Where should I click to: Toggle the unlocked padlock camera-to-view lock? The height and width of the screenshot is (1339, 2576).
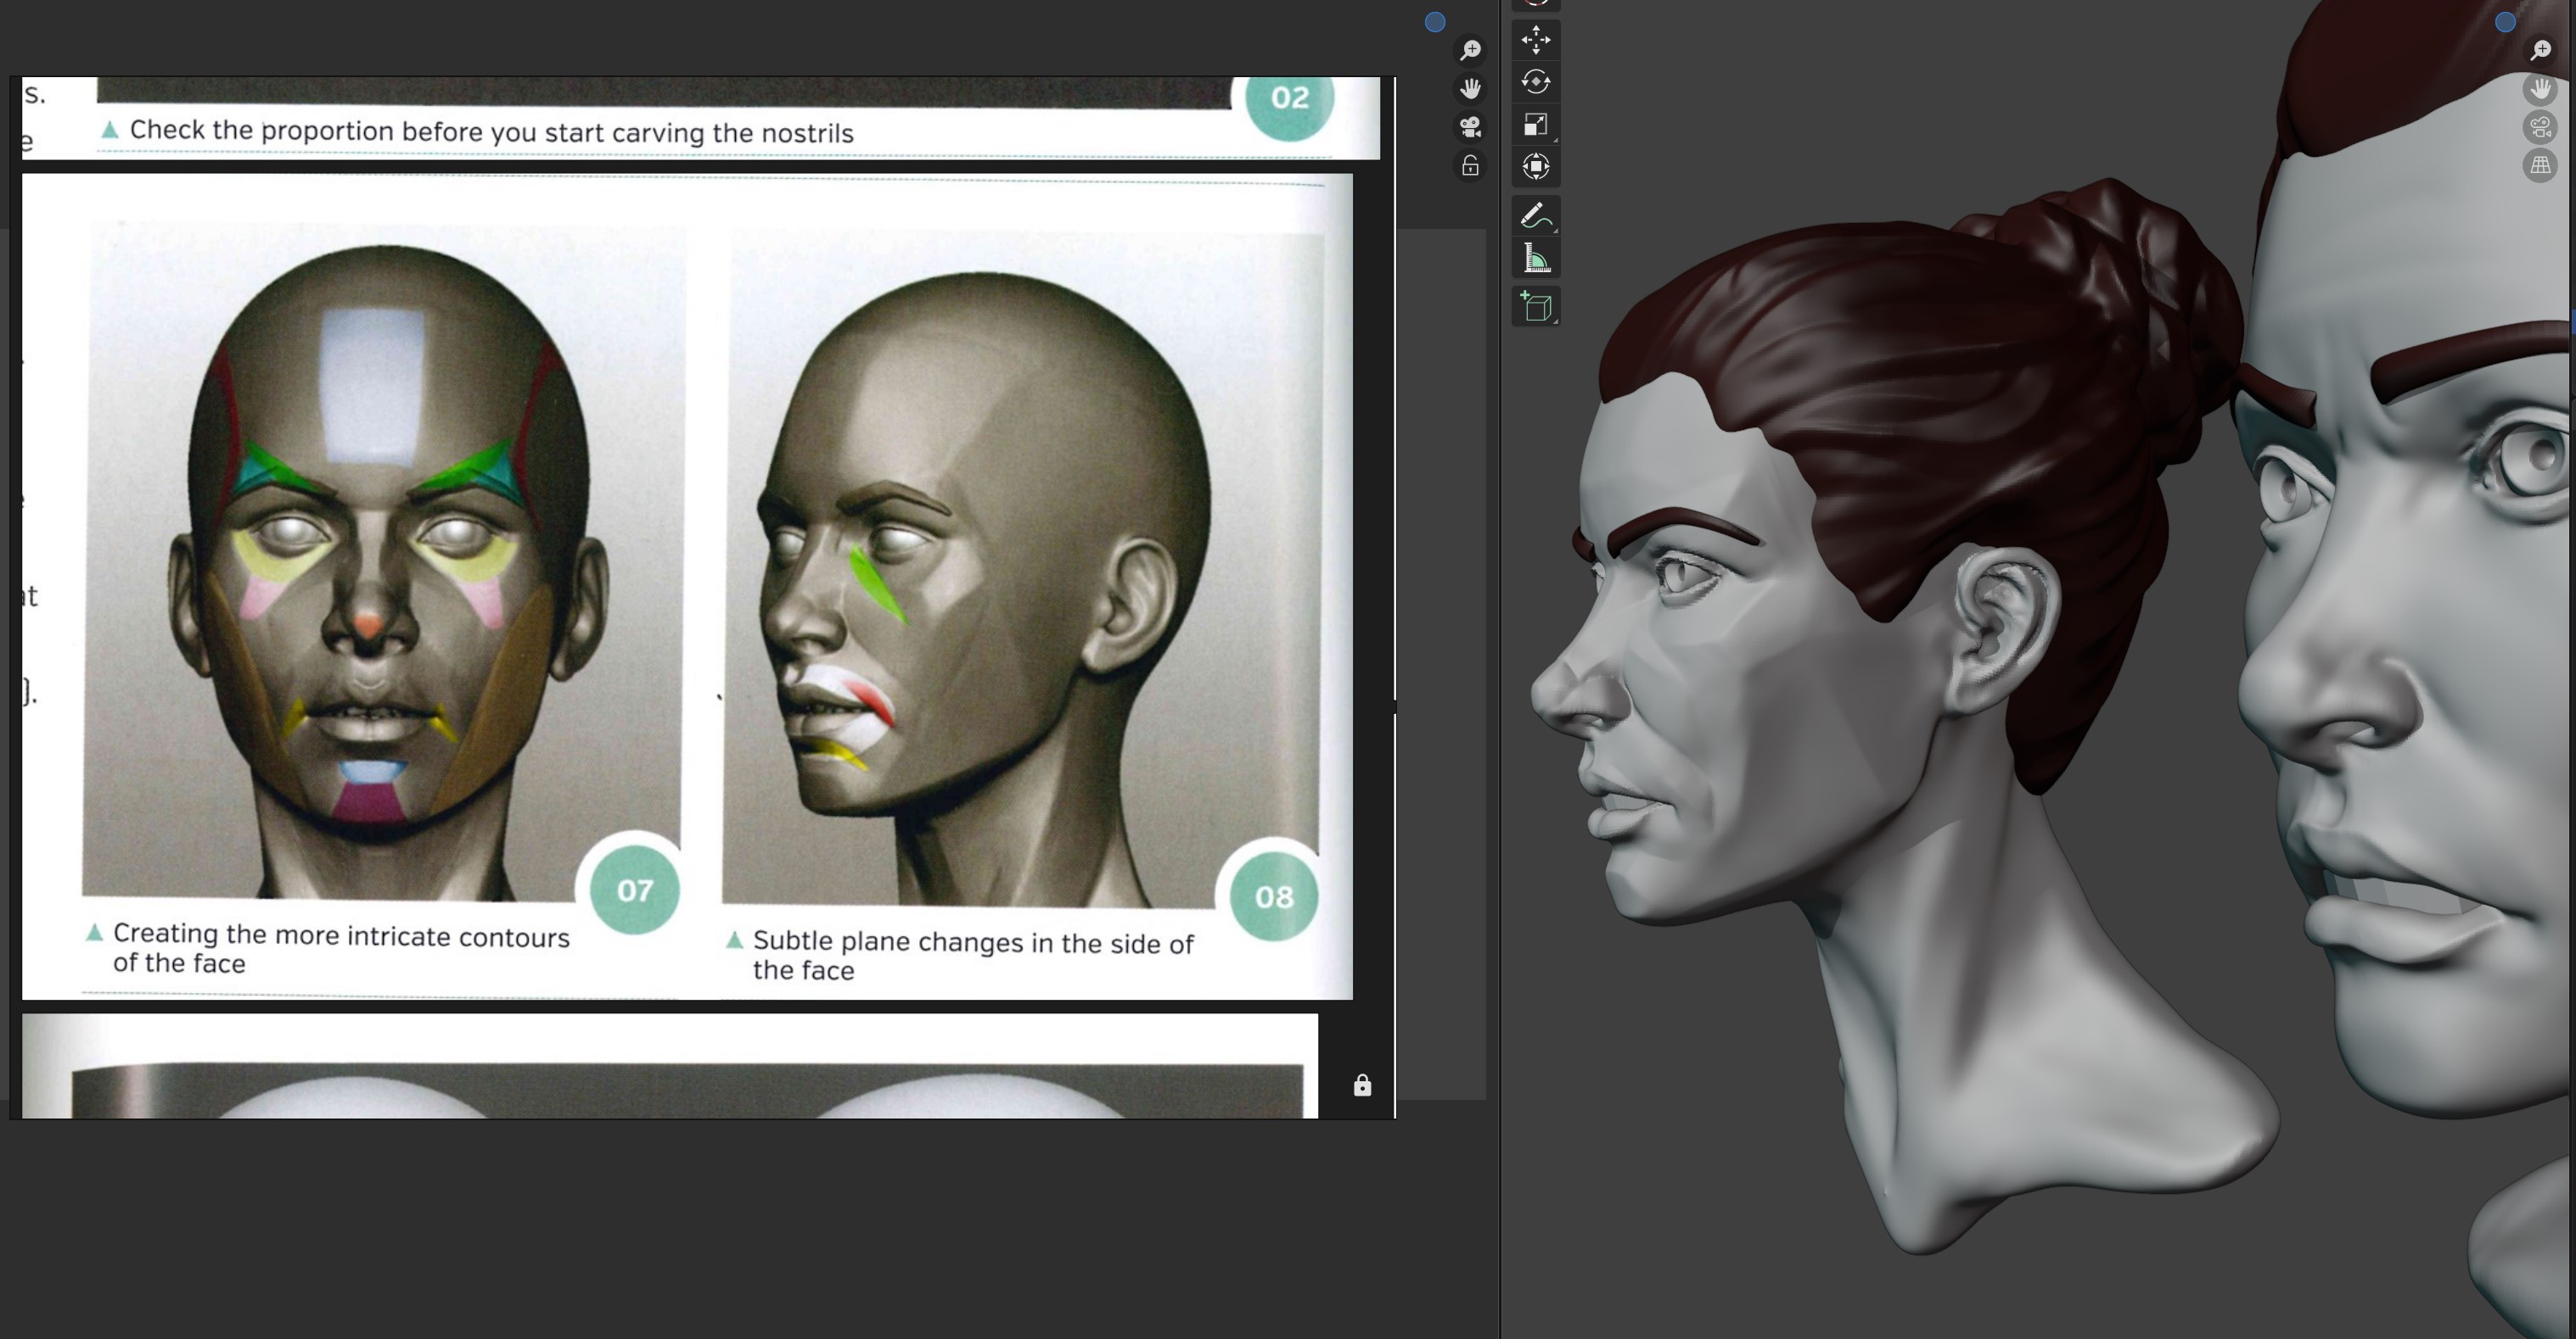point(1470,166)
